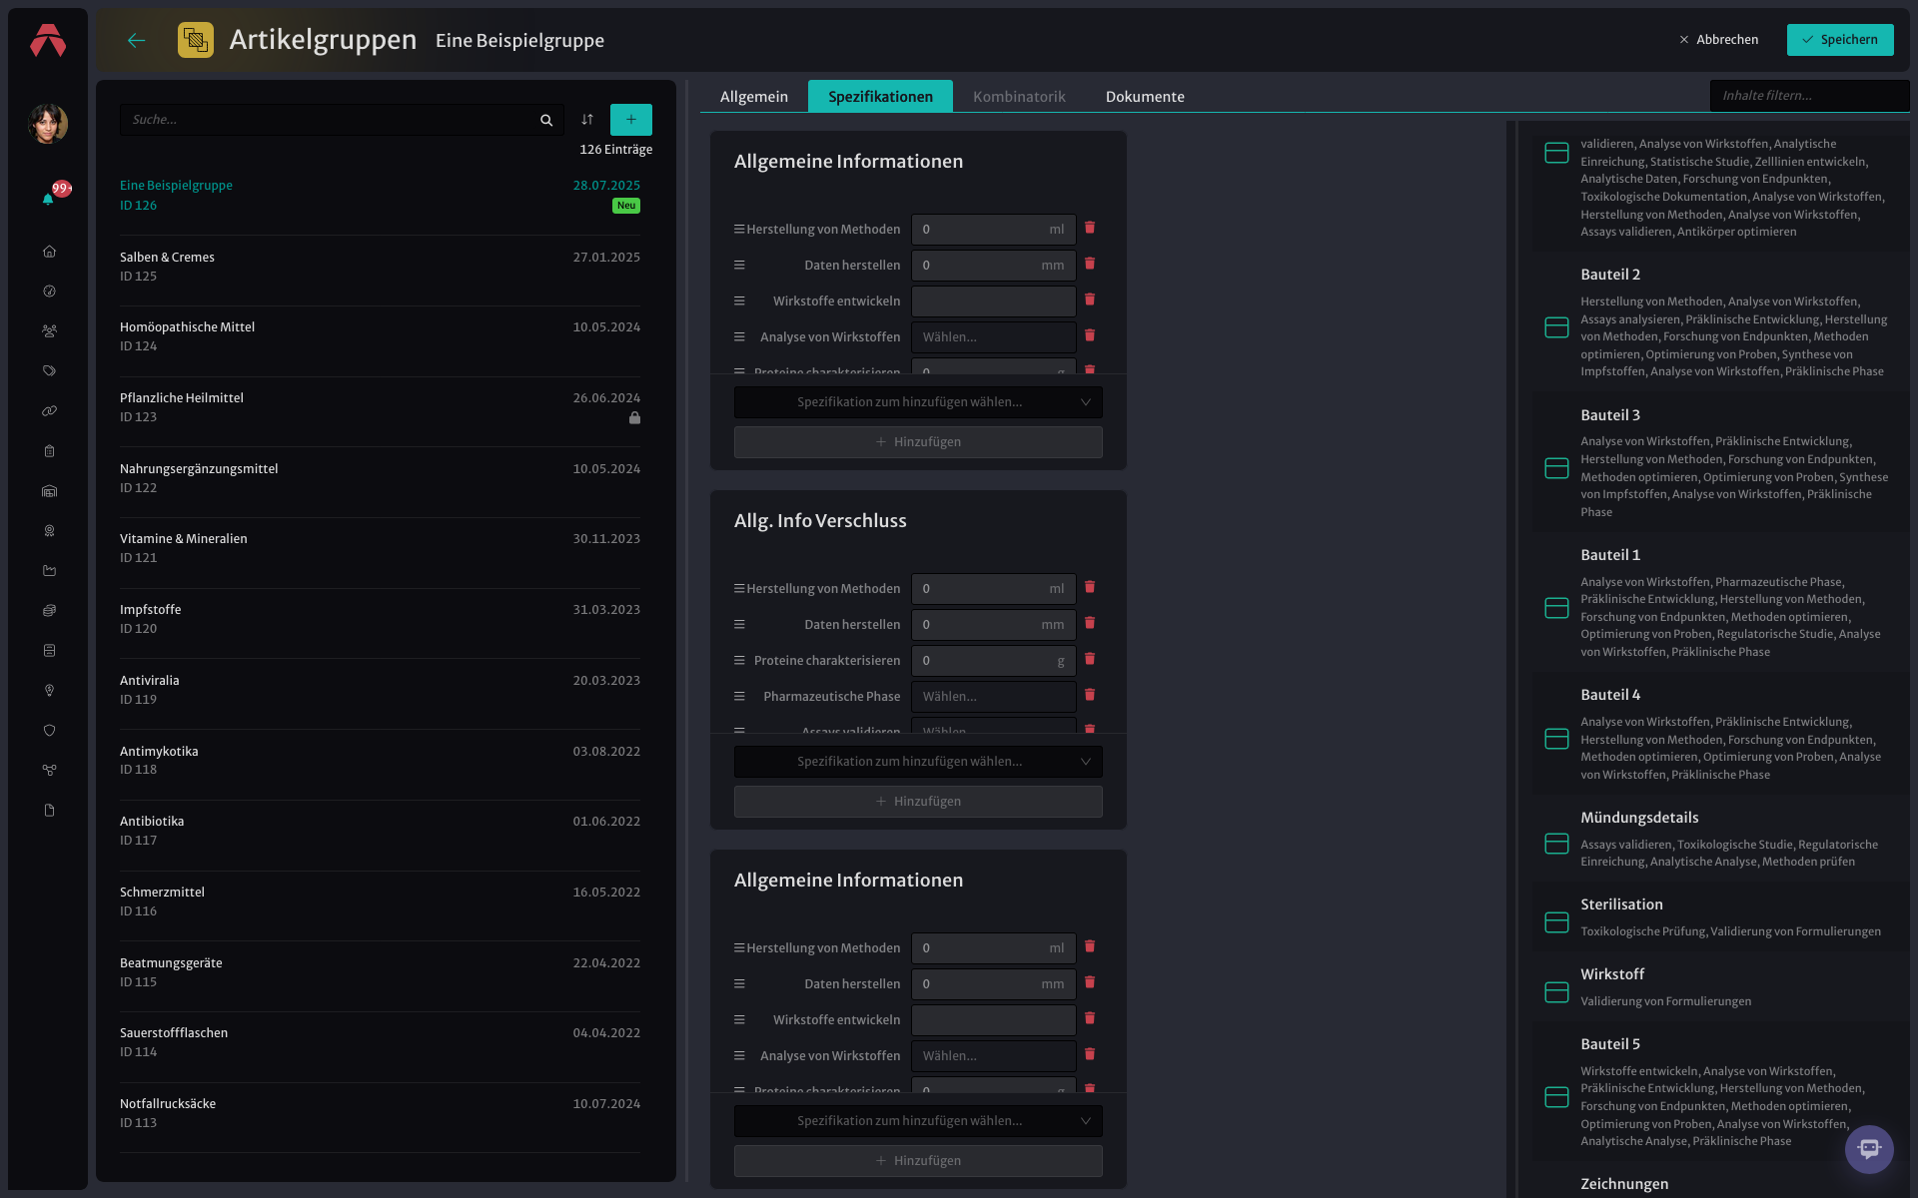Select Salben & Cremes in the list
This screenshot has height=1198, width=1918.
380,267
